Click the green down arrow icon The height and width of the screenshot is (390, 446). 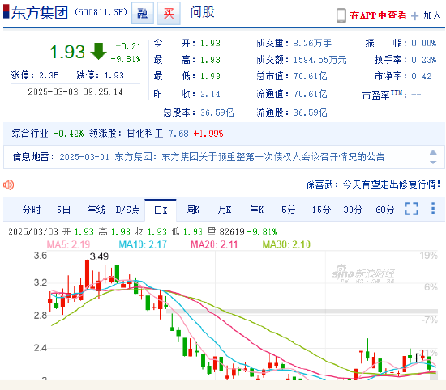[98, 51]
